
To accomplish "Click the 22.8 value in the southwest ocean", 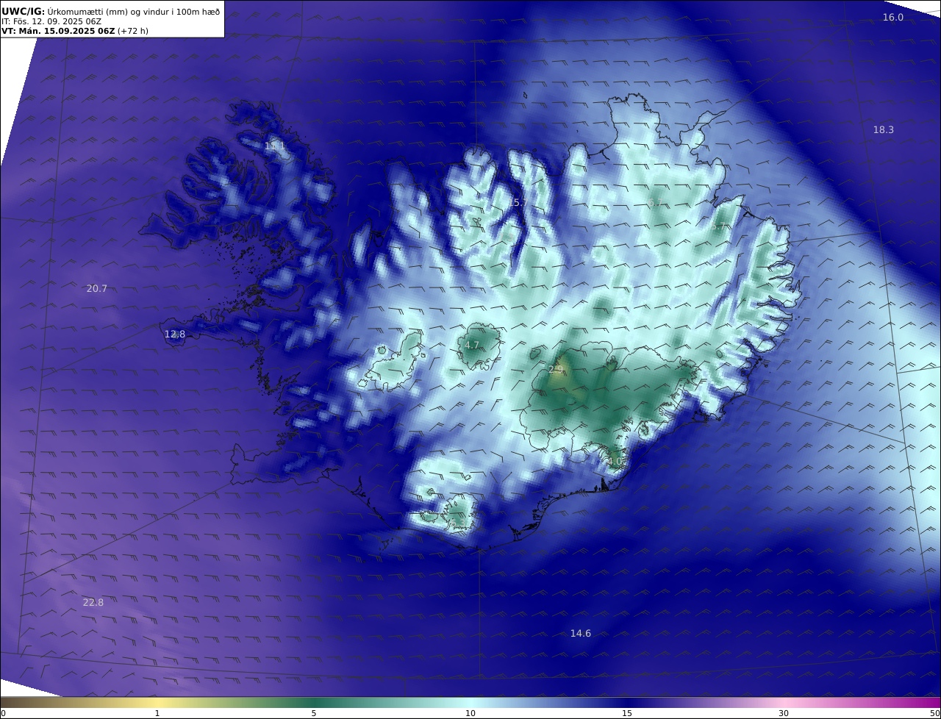I will 93,603.
